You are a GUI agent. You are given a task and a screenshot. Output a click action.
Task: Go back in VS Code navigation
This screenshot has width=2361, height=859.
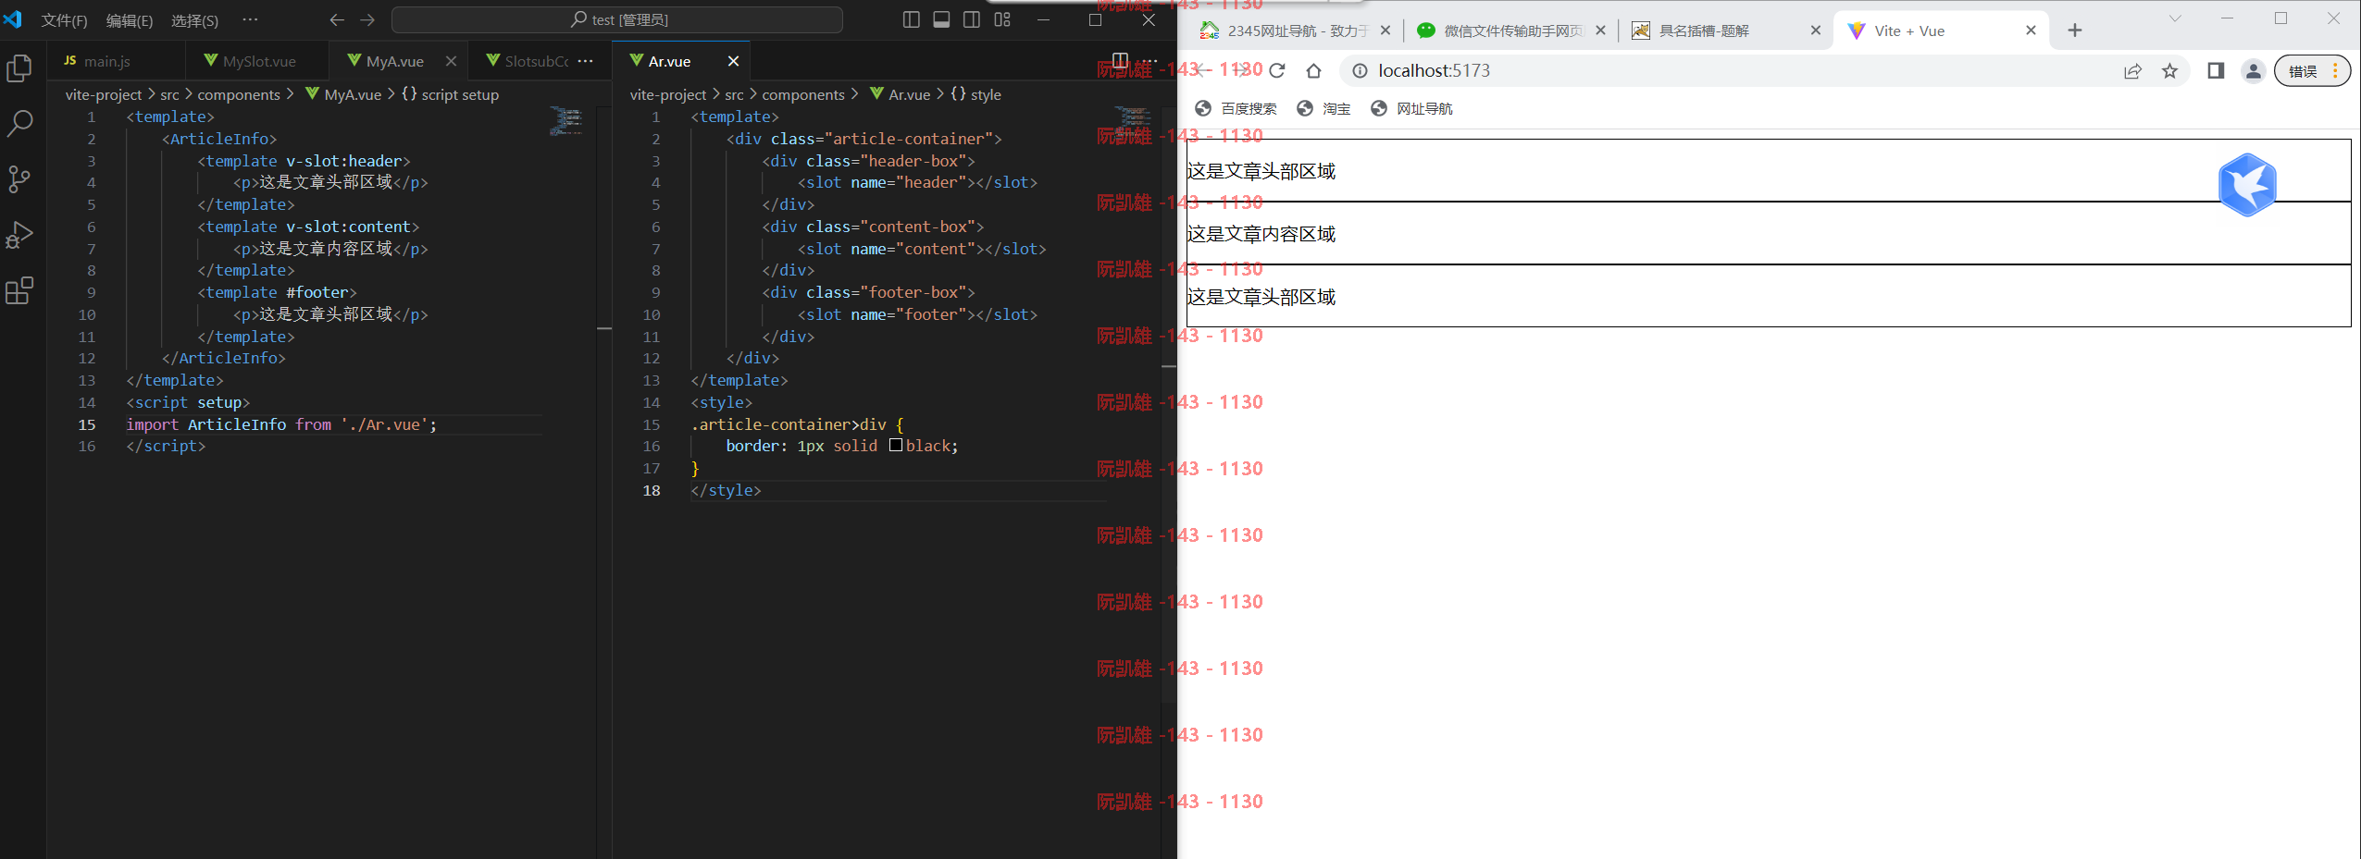337,19
